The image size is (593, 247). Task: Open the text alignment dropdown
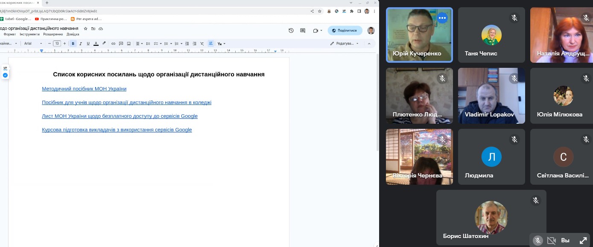click(x=139, y=44)
